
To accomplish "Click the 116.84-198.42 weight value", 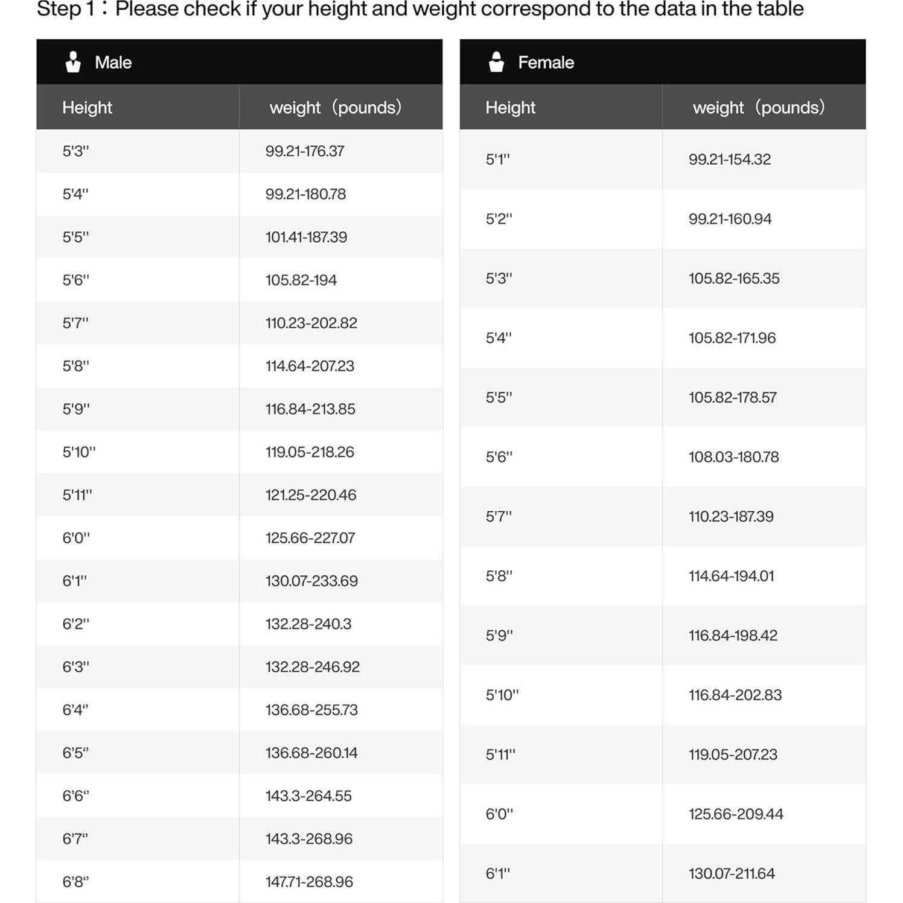I will point(733,636).
